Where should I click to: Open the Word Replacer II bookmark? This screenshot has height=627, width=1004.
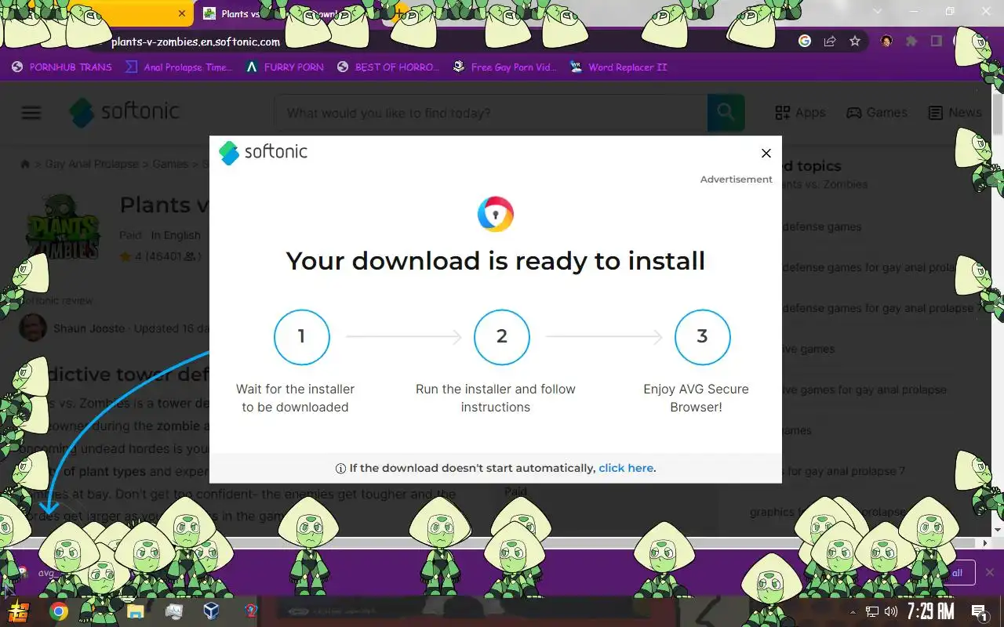[618, 67]
